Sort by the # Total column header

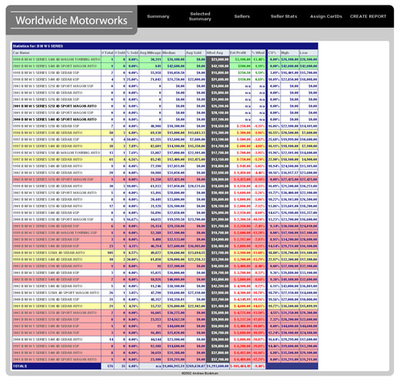pos(108,52)
